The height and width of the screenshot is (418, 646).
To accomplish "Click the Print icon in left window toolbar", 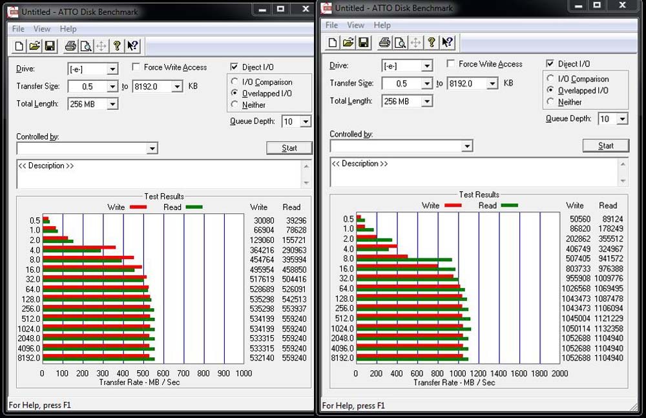I will [x=70, y=46].
